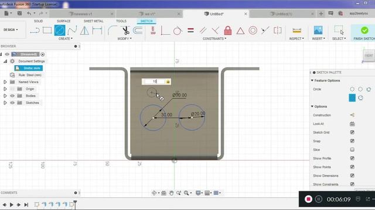The height and width of the screenshot is (210, 375).
Task: Toggle the Show Dimensions checkbox
Action: pyautogui.click(x=352, y=176)
